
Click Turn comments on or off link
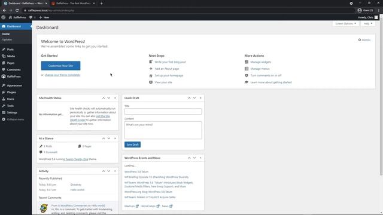pyautogui.click(x=266, y=75)
